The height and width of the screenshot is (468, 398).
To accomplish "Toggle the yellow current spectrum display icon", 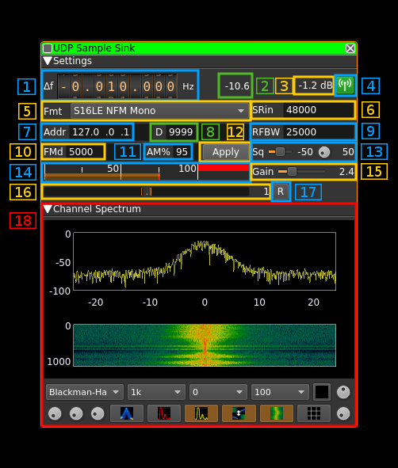I will 201,413.
